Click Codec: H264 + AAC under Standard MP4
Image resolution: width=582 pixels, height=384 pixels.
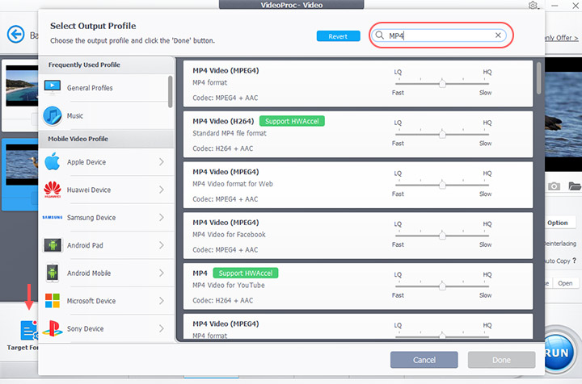(x=223, y=148)
